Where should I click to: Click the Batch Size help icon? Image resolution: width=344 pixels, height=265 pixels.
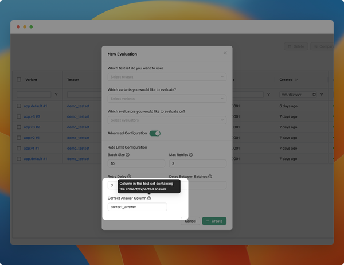point(127,155)
